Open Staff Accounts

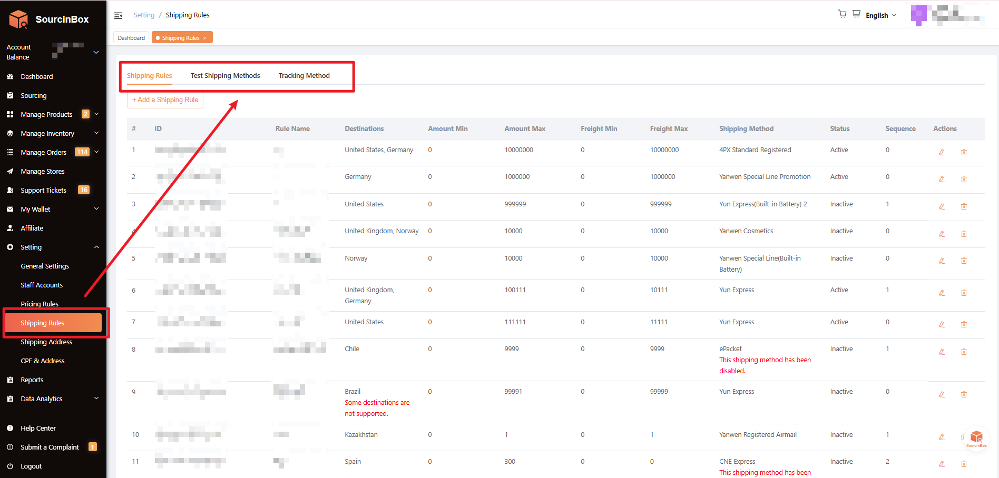click(42, 285)
